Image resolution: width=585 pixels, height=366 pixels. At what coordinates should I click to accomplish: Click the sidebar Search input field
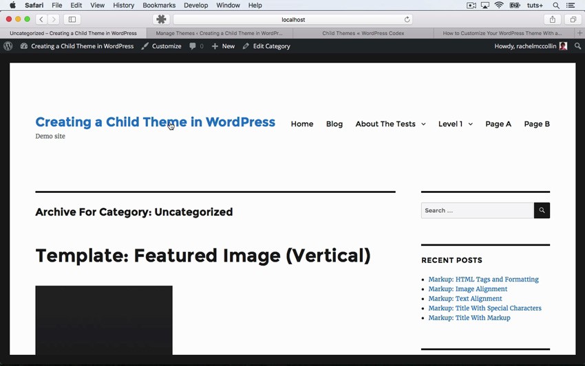(x=478, y=210)
